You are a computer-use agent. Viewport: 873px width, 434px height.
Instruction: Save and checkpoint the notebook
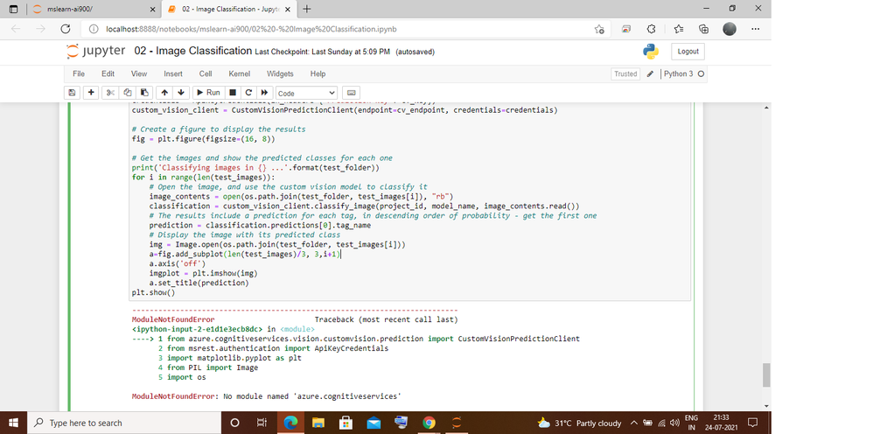(x=72, y=93)
